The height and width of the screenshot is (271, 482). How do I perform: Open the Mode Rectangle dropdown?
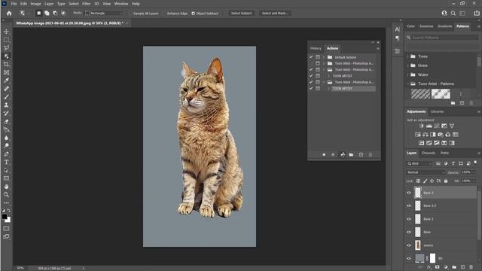[x=104, y=14]
